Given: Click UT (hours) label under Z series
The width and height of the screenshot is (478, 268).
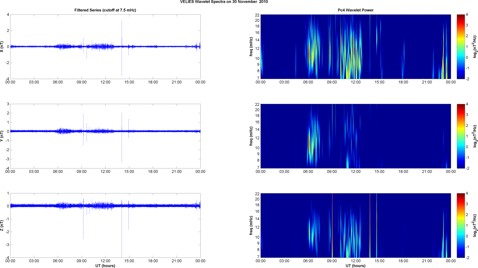Looking at the screenshot, I should coord(105,265).
